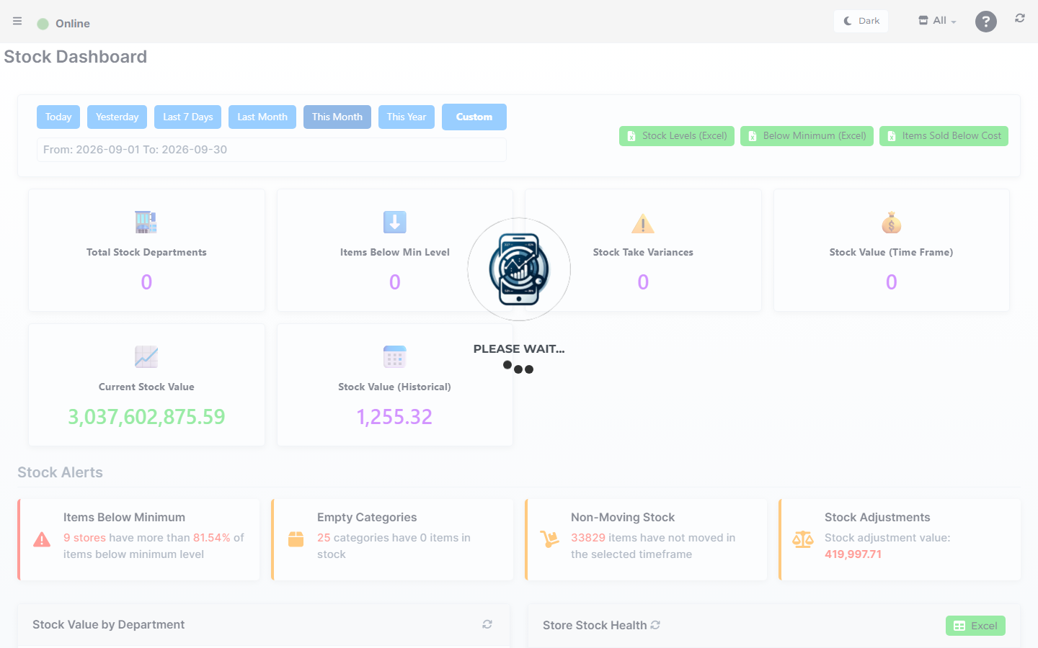This screenshot has height=648, width=1038.
Task: Select the This Month filter
Action: click(337, 117)
